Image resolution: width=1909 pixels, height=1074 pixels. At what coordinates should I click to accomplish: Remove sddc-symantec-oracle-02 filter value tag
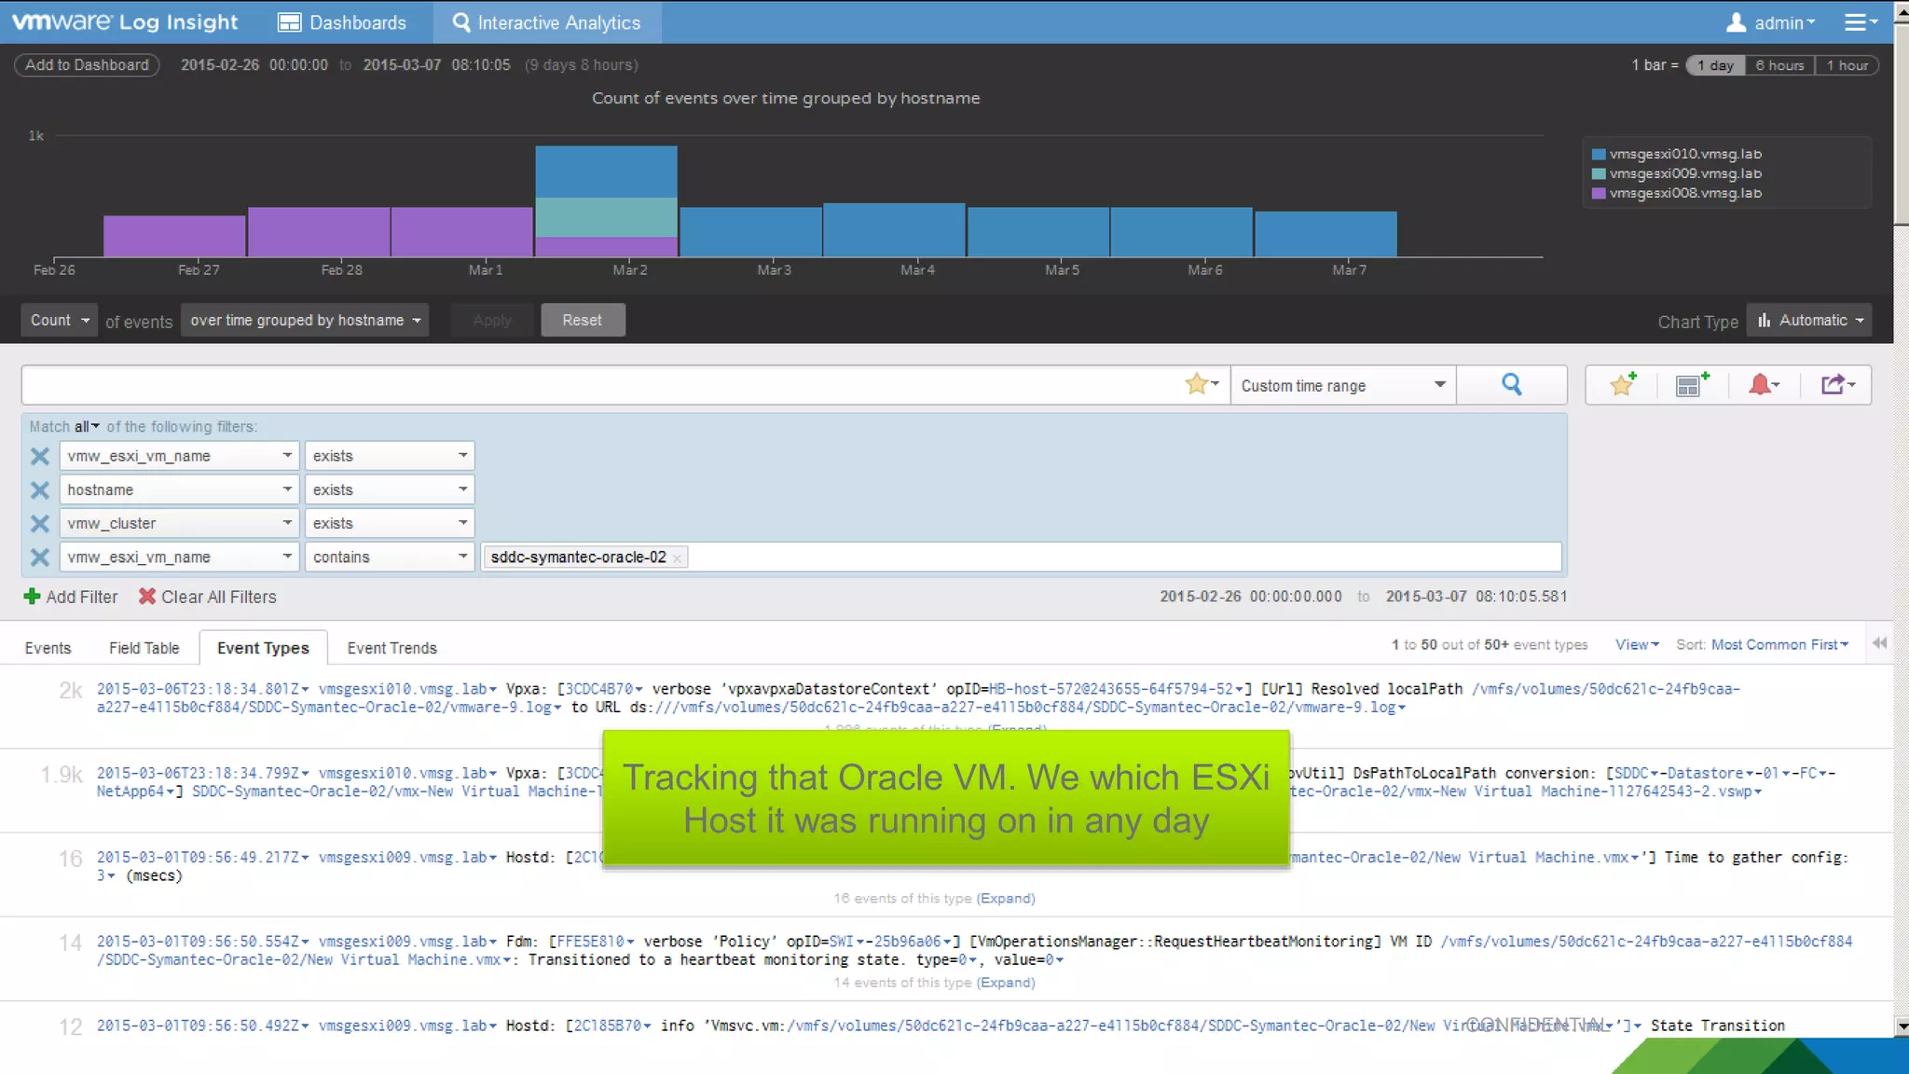click(678, 558)
